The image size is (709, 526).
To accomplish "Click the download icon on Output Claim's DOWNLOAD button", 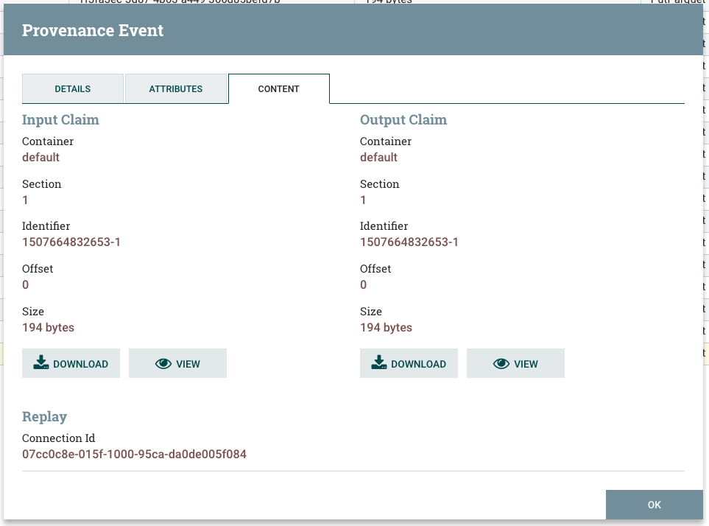I will point(379,362).
